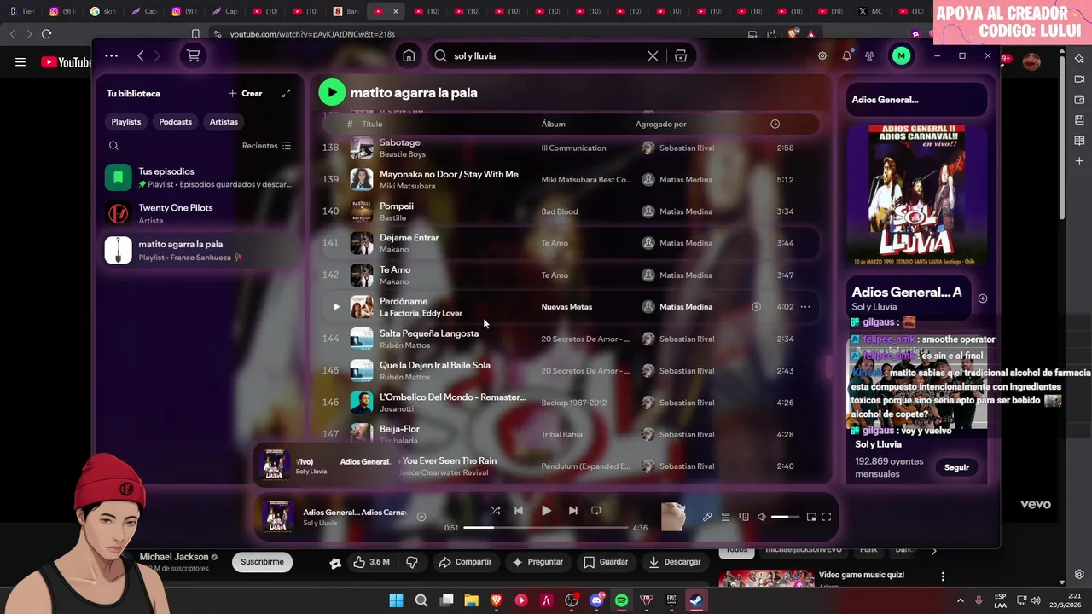
Task: Open Discord from the Windows taskbar
Action: click(x=596, y=600)
